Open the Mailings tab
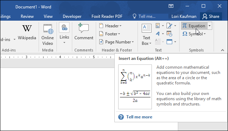This screenshot has height=131, width=228. pos(5,16)
